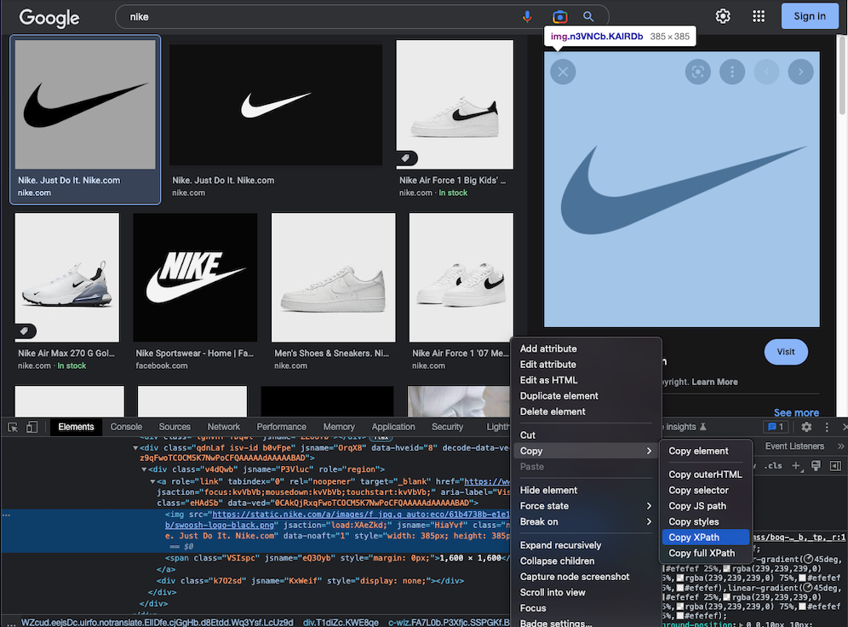
Task: Expand background-position property triangle
Action: tap(743, 624)
